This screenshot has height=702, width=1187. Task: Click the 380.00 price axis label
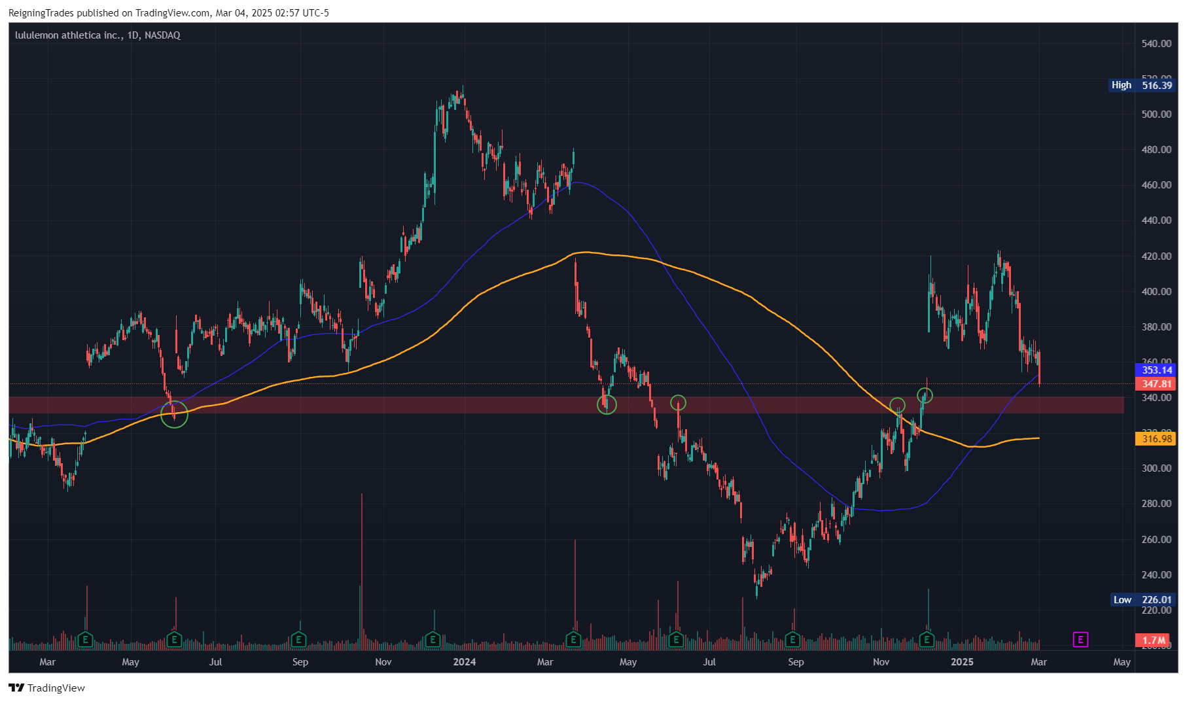[x=1156, y=327]
